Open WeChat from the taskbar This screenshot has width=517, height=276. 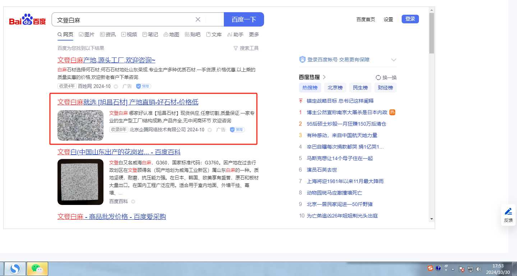[37, 268]
